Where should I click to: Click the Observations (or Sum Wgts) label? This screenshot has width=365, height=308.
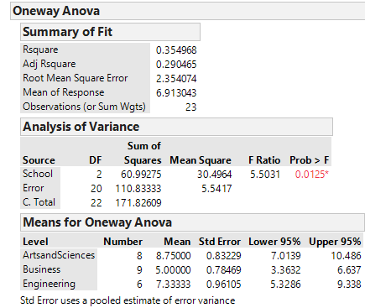(x=84, y=107)
